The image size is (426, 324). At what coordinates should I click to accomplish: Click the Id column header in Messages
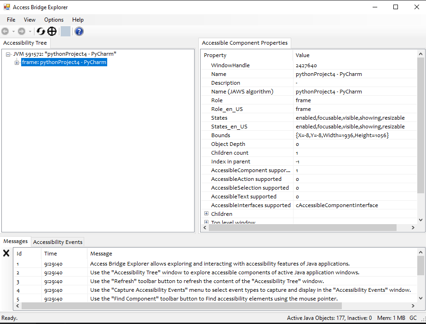click(27, 254)
